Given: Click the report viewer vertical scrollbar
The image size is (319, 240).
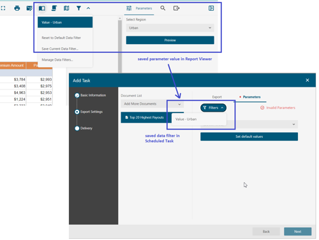Looking at the screenshot, I should 120,45.
